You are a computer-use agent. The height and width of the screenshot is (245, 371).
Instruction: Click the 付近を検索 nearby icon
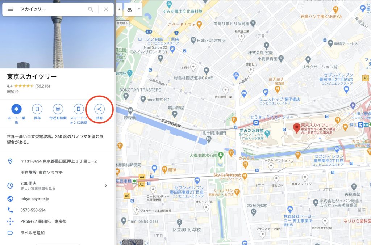[x=58, y=109]
